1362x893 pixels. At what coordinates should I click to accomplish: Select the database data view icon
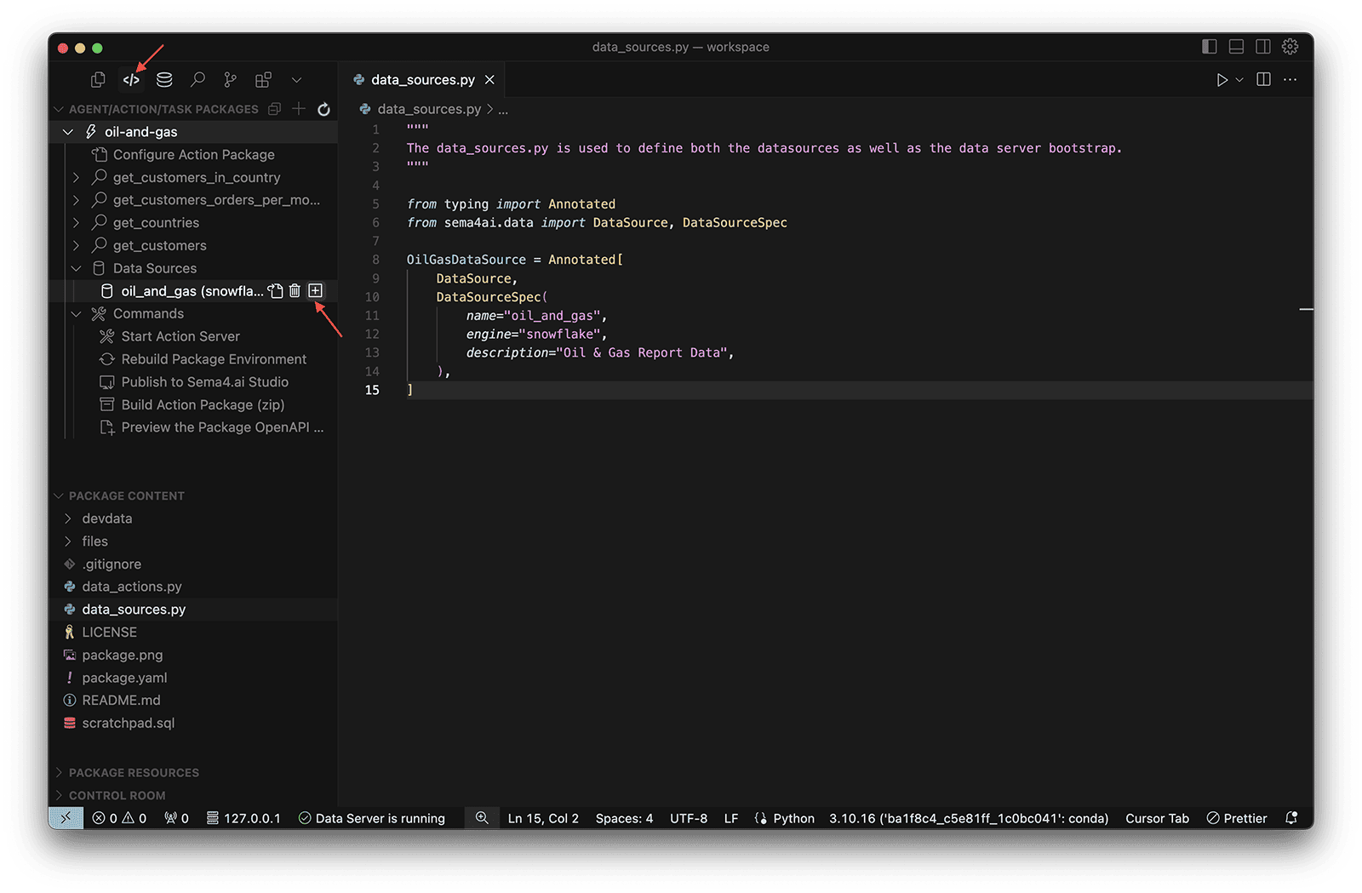pos(163,79)
